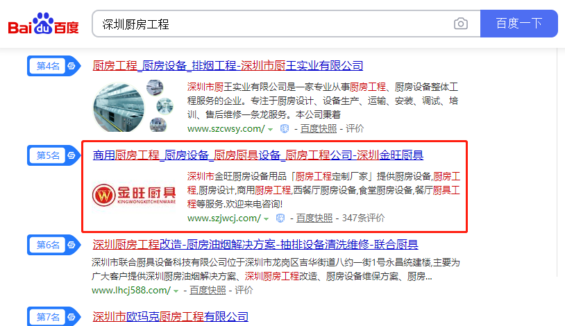Viewport: 565px width, 326px height.
Task: Click 评价 for the lhcj588.com result
Action: 244,291
